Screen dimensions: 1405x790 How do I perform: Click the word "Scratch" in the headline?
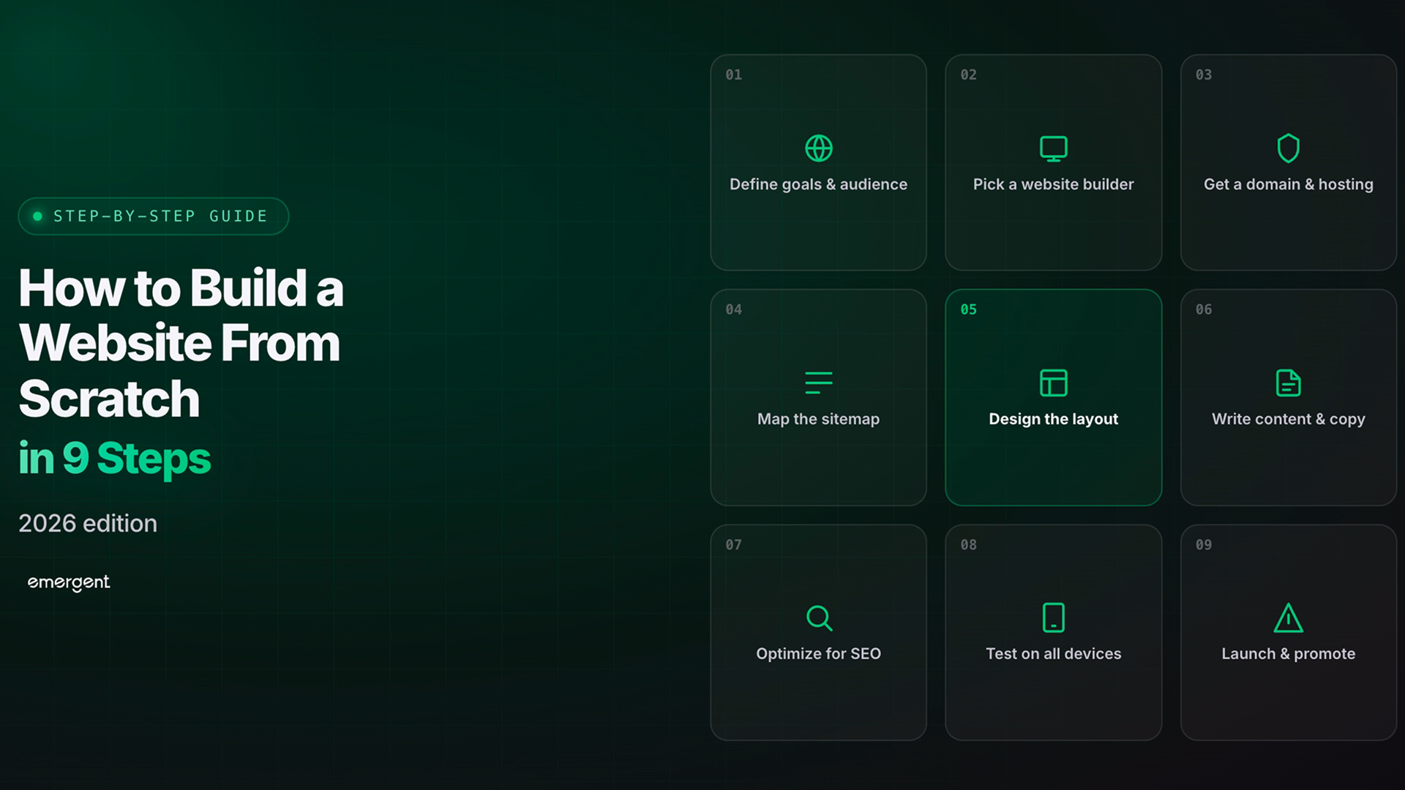point(109,399)
